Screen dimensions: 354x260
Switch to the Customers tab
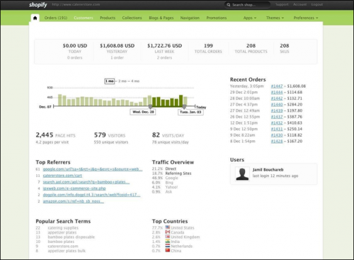(x=84, y=18)
